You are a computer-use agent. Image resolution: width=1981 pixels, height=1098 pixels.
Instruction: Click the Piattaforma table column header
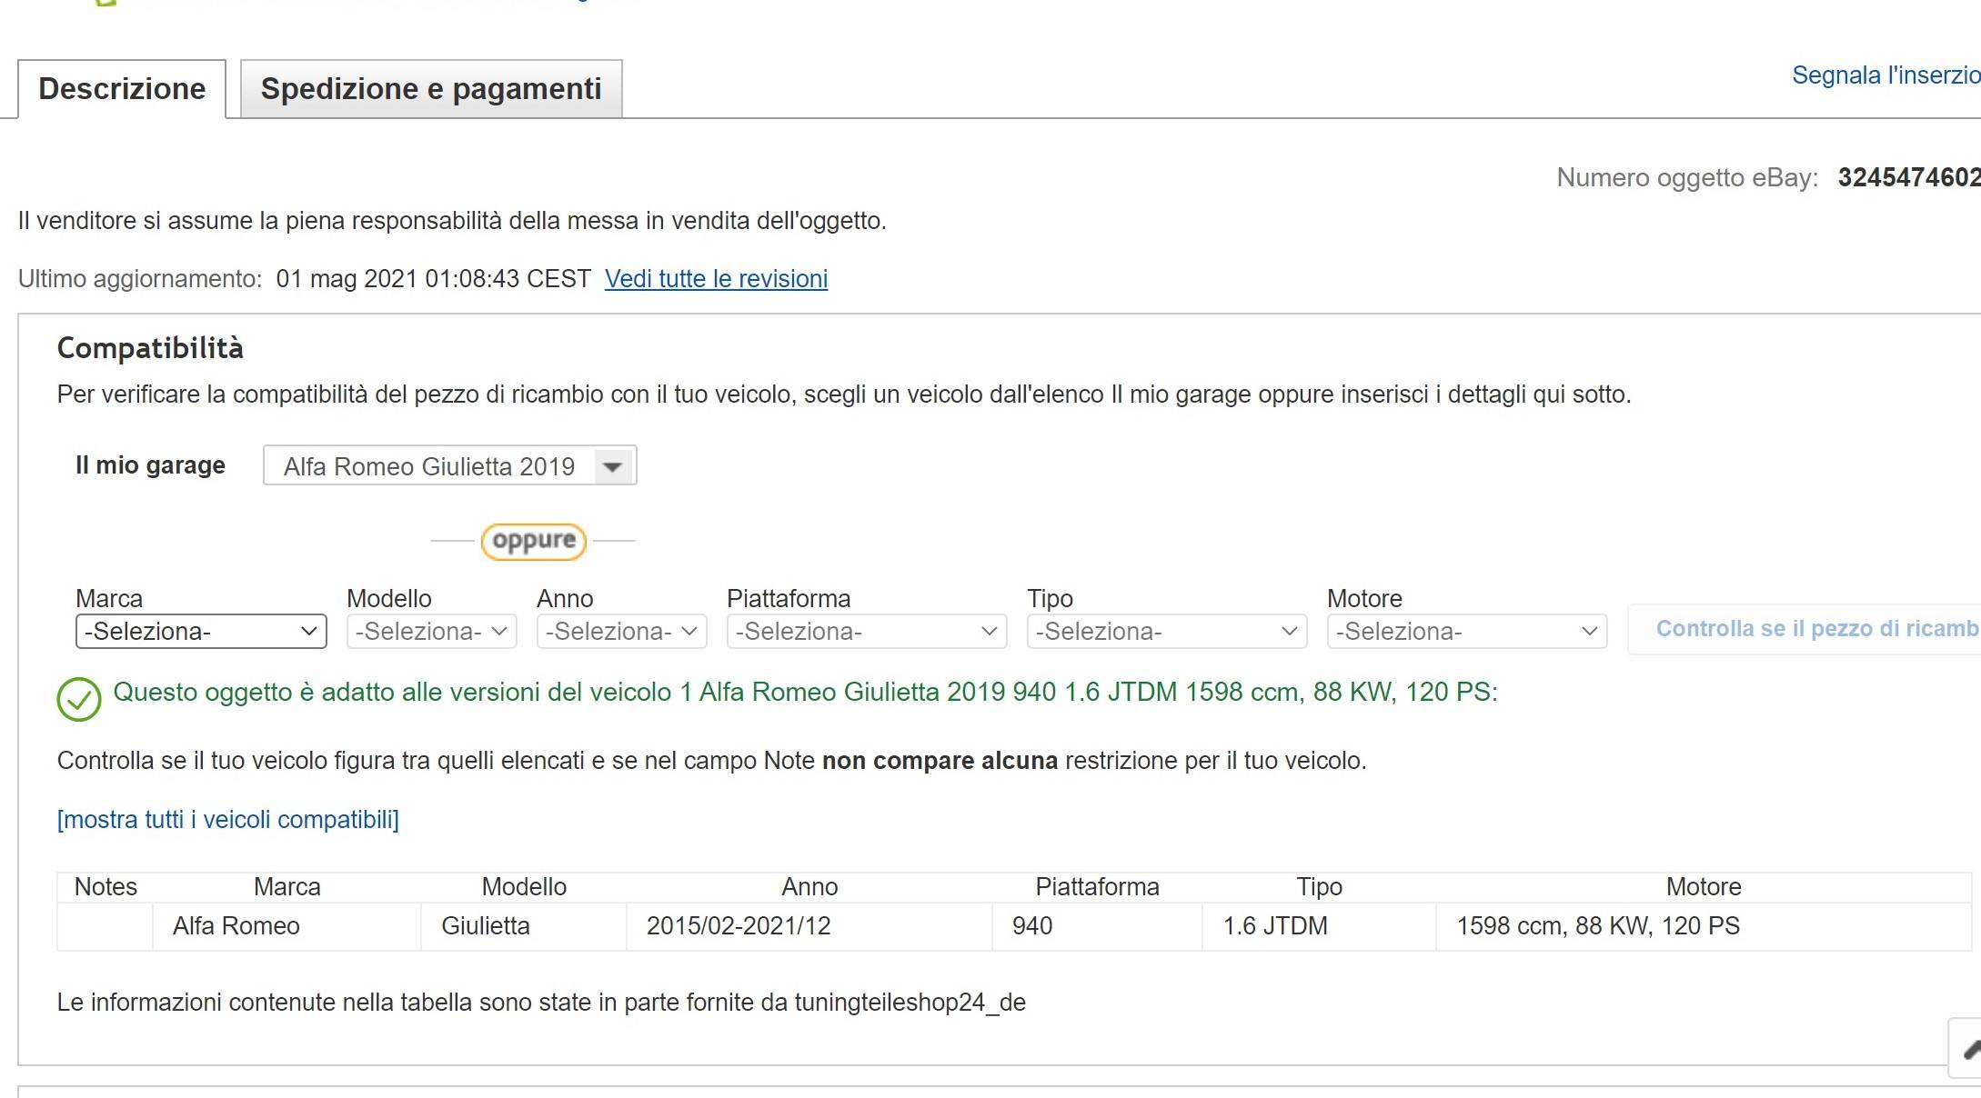(1097, 886)
